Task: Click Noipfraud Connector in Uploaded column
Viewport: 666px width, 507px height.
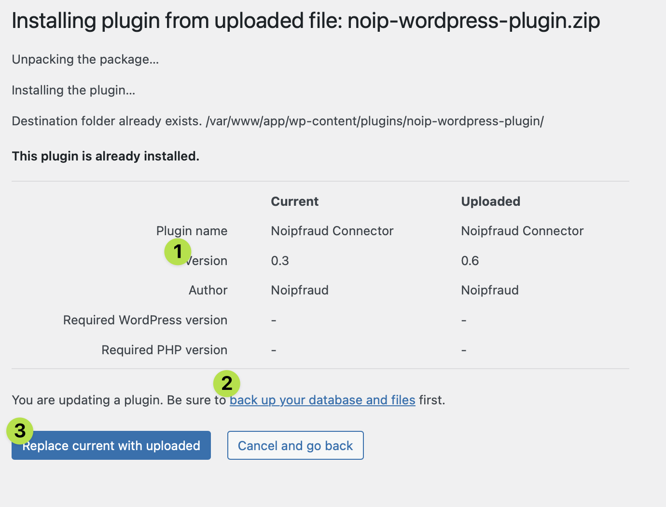Action: click(x=522, y=231)
